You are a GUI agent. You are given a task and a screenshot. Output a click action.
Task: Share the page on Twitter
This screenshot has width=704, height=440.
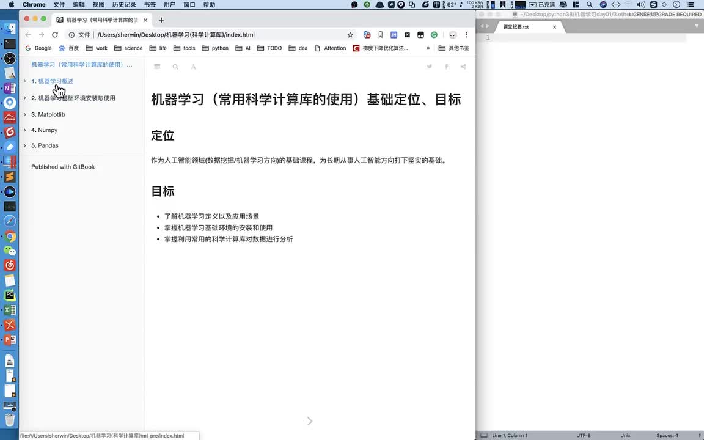pos(430,67)
